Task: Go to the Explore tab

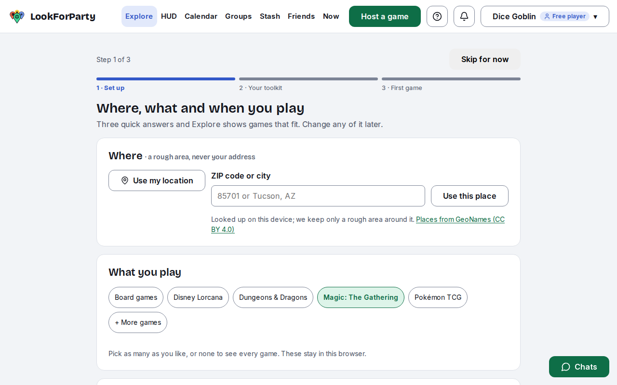Action: 139,16
